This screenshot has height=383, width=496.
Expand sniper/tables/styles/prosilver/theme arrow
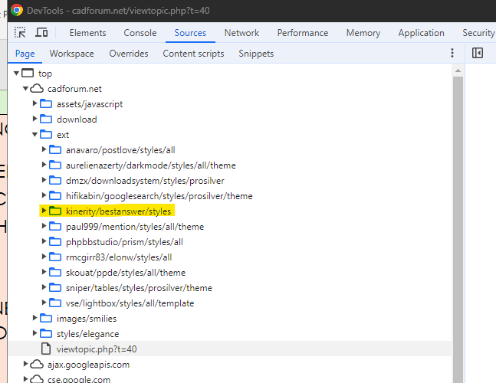[44, 287]
